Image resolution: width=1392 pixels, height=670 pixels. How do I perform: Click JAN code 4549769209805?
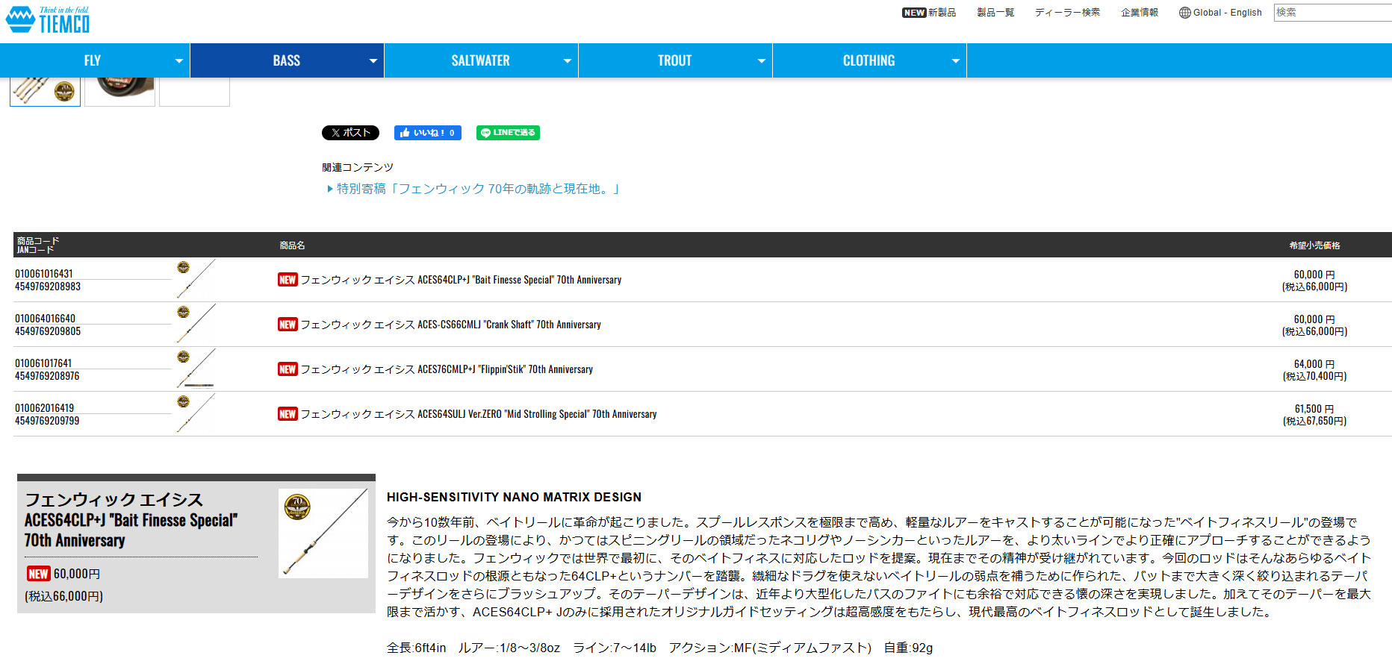[48, 331]
